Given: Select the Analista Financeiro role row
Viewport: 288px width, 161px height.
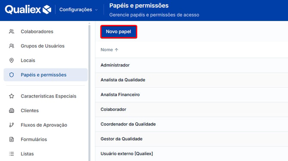Looking at the screenshot, I should click(192, 95).
